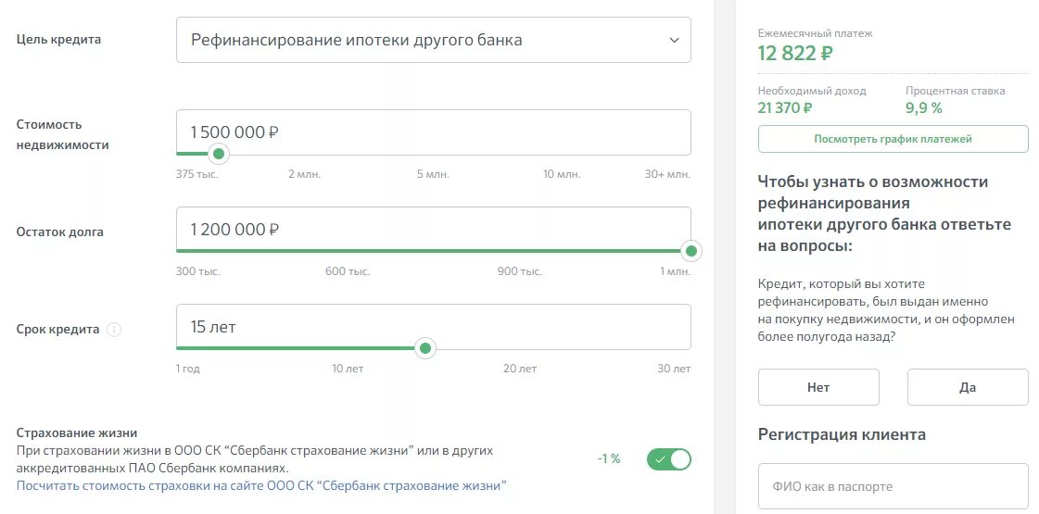Click the 15 лет loan term field
1039x514 pixels.
433,326
